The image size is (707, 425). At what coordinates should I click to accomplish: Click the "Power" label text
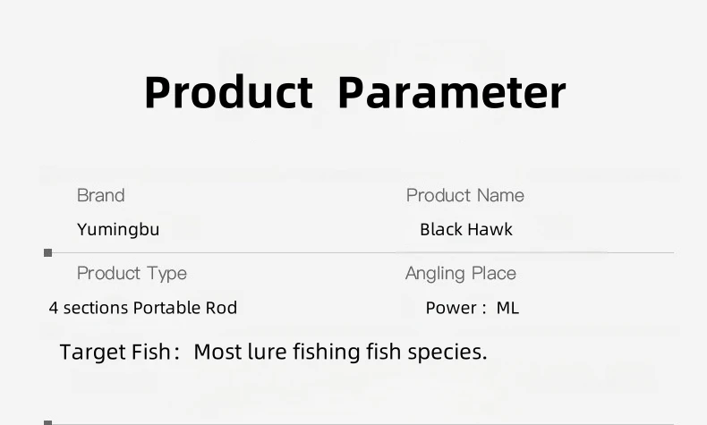click(x=451, y=308)
